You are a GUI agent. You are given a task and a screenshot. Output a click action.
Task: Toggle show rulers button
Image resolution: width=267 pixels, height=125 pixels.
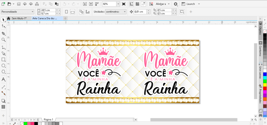131,4
